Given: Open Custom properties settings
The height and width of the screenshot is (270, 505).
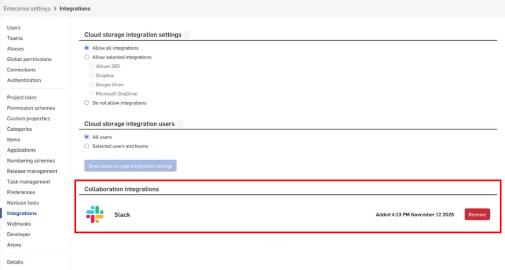Looking at the screenshot, I should pos(28,119).
